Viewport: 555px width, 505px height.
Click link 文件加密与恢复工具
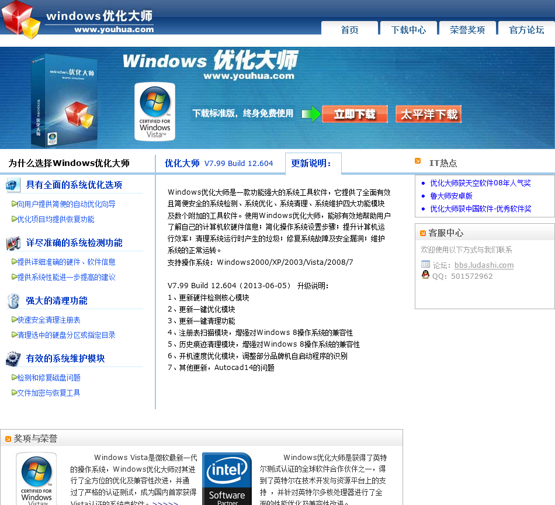[x=49, y=393]
